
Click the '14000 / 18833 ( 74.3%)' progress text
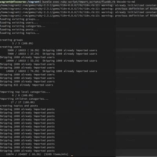[23, 71]
